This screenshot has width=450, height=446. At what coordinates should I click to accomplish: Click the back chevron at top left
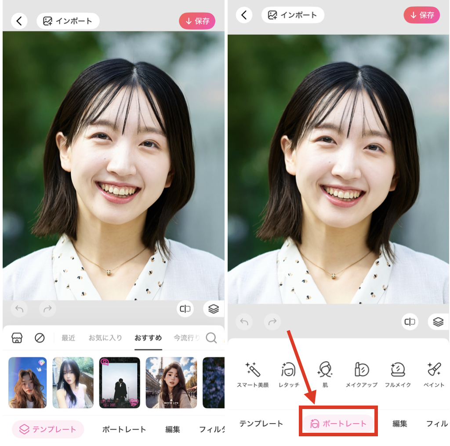pyautogui.click(x=19, y=21)
